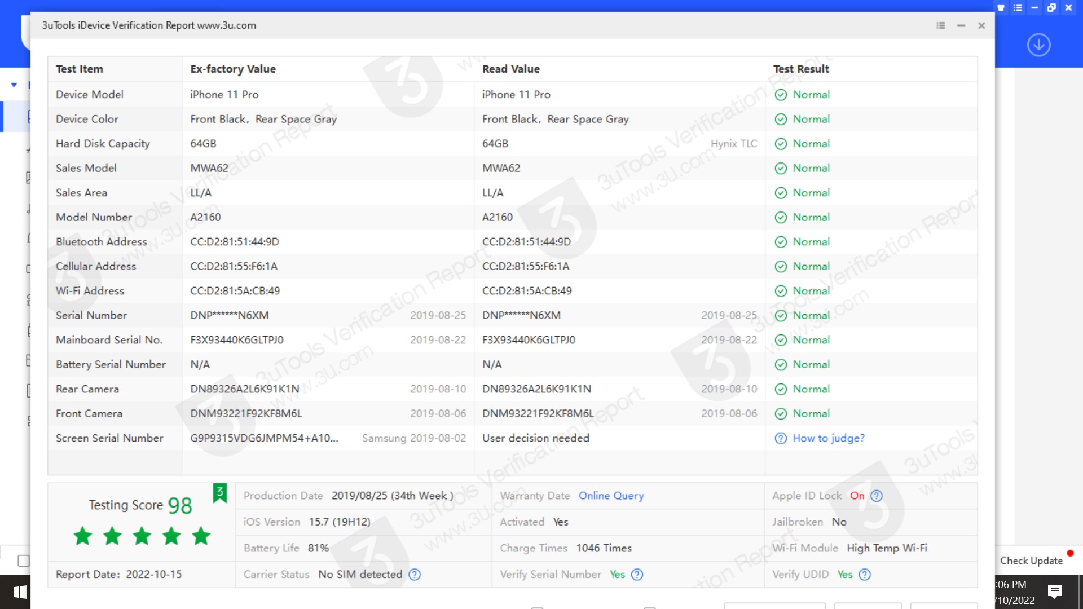Screen dimensions: 1083x609
Task: Open the Windows notification center icon
Action: [x=1054, y=592]
